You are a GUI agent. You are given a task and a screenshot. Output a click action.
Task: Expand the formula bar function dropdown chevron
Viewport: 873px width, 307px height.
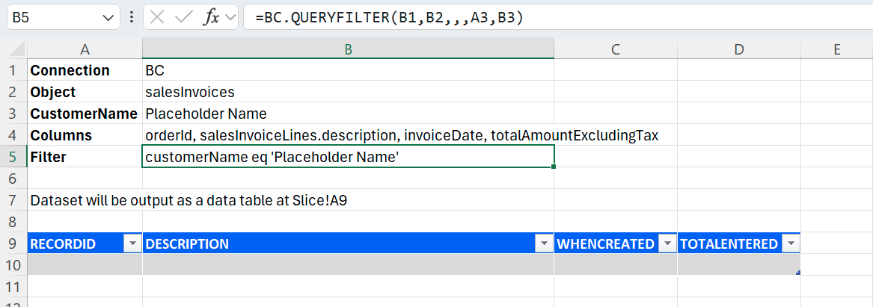pyautogui.click(x=230, y=17)
